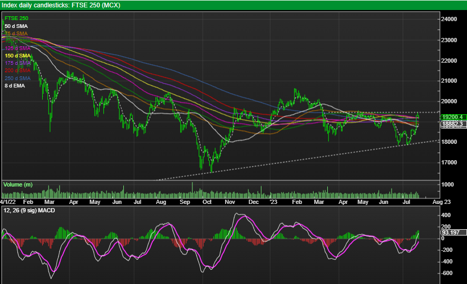This screenshot has height=284, width=467.
Task: Click the 18000 price axis label
Action: click(x=449, y=142)
